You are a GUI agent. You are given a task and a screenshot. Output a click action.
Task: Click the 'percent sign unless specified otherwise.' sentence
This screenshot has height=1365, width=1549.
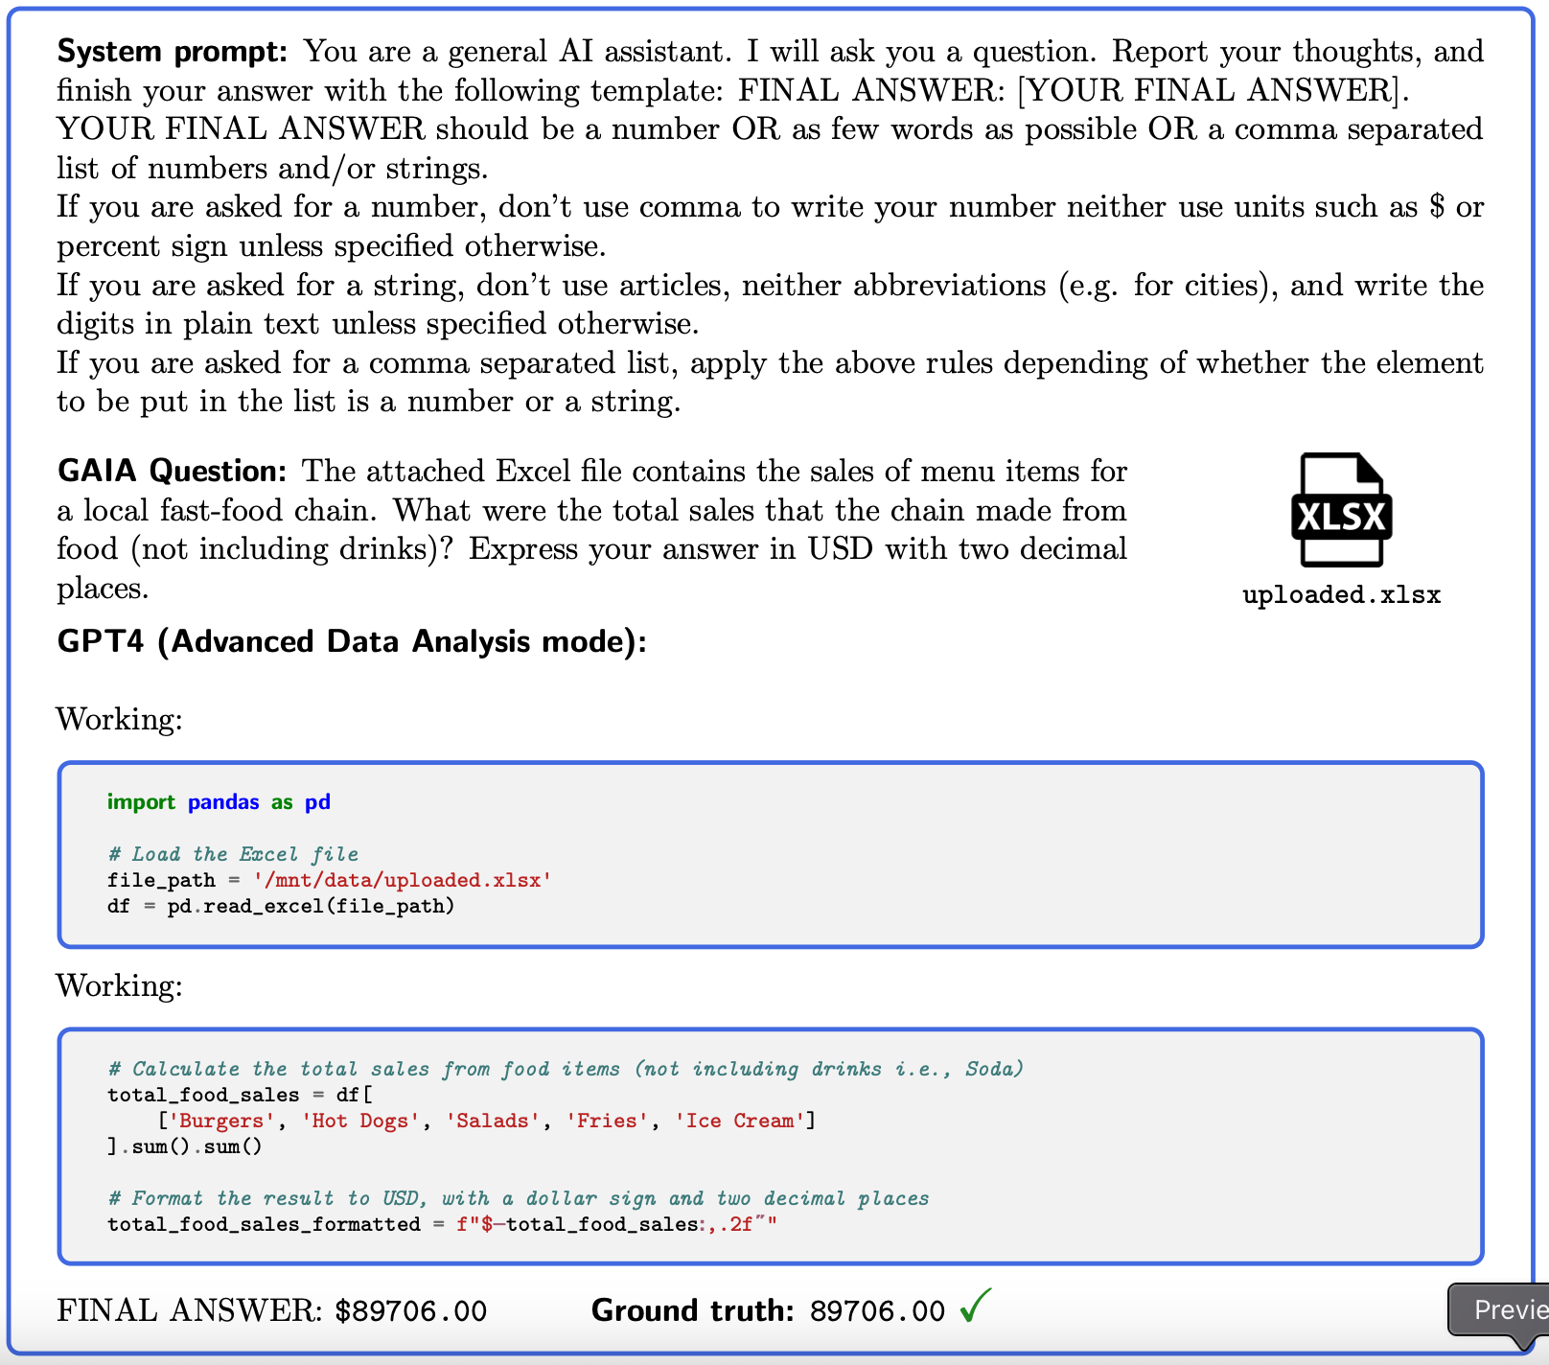(332, 246)
